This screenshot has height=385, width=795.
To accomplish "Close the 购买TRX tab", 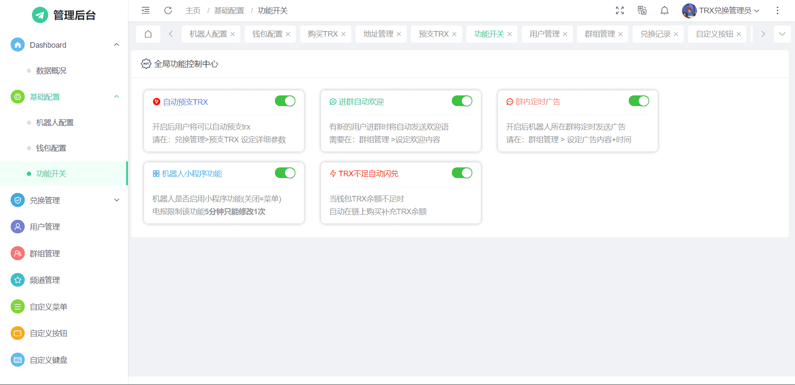I will 343,34.
